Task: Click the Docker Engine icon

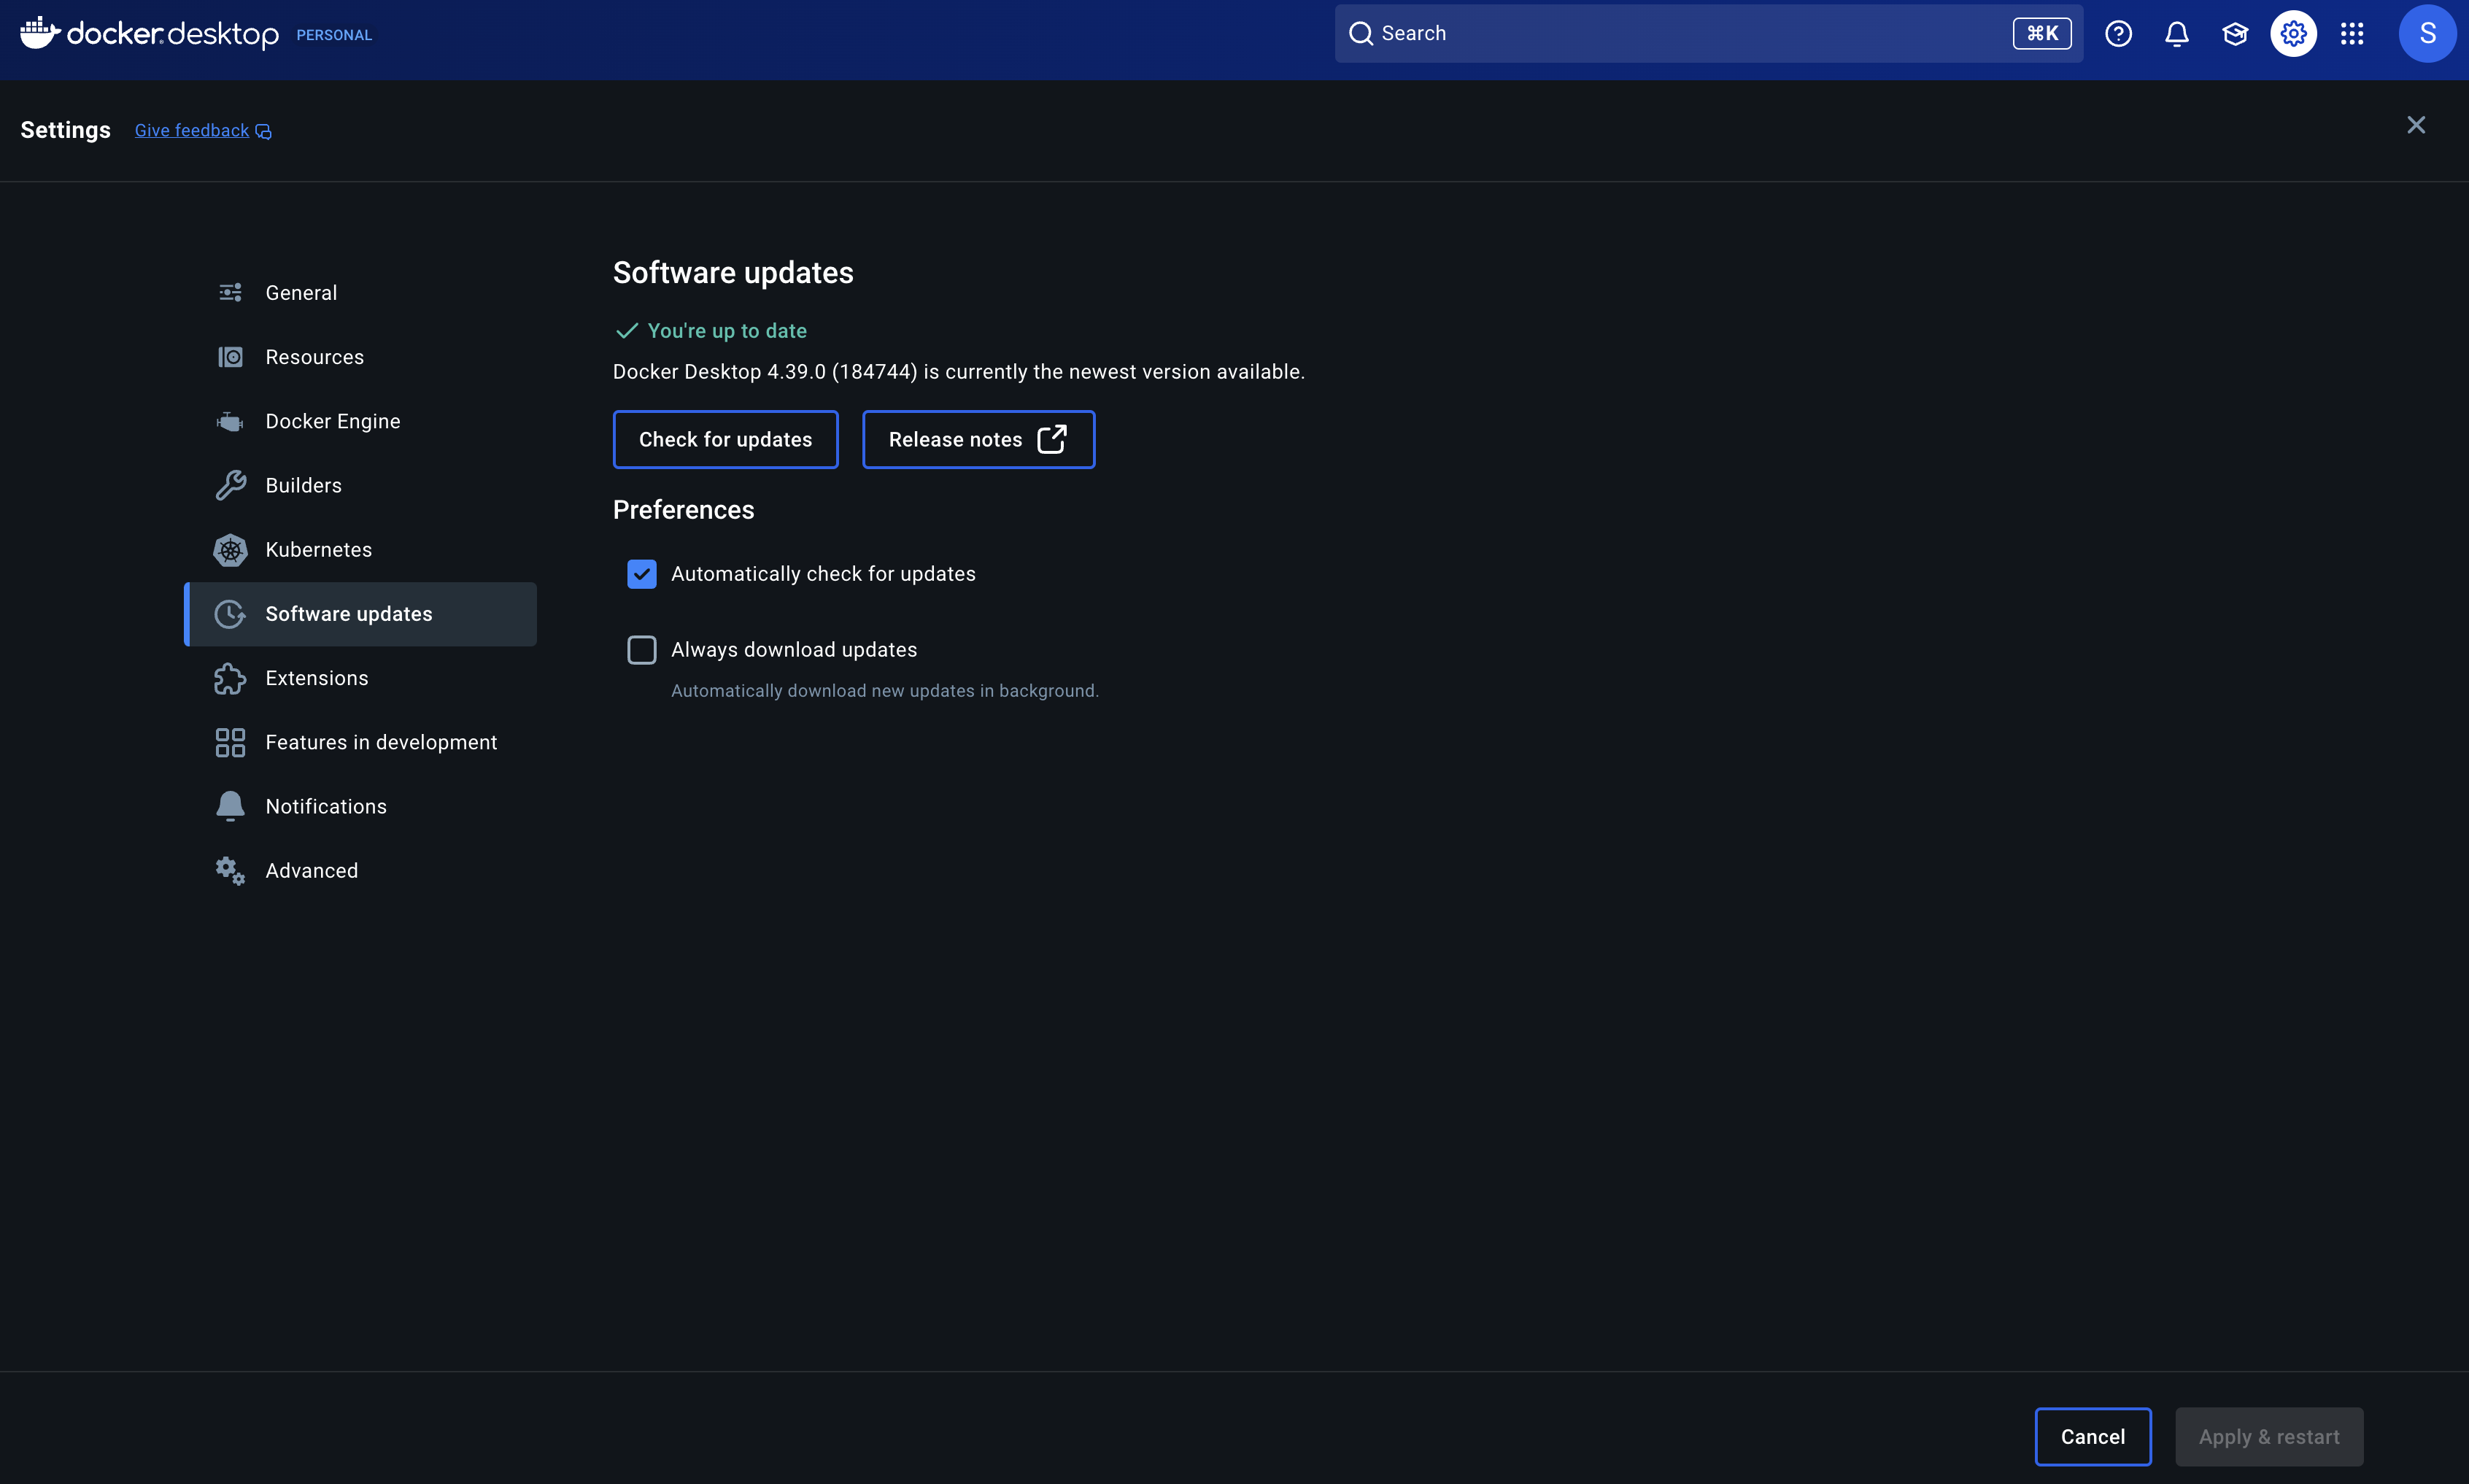Action: 230,422
